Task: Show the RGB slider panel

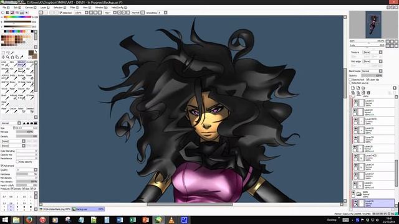Action: pyautogui.click(x=7, y=12)
